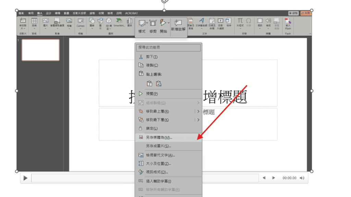Choose 另存媒體為 from the context menu
351x197 pixels.
(x=159, y=137)
